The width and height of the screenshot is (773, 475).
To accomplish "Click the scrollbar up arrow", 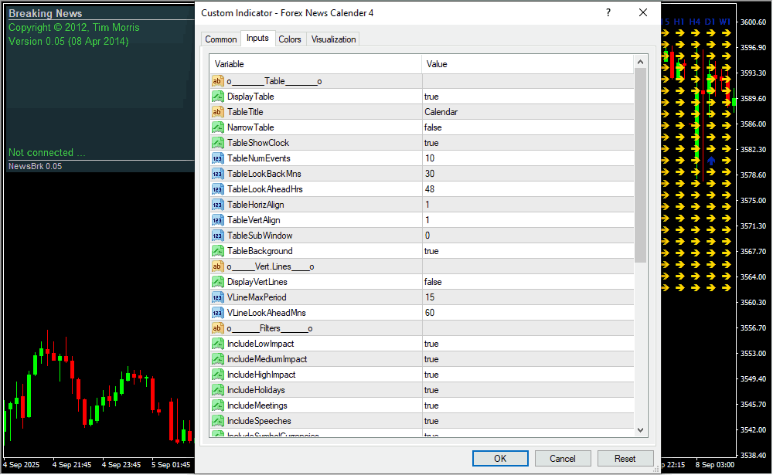I will coord(640,62).
